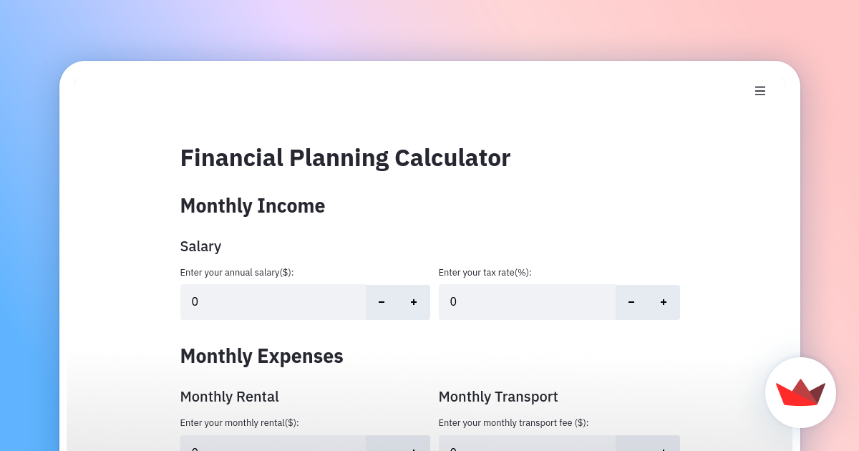Decrement the annual salary with the minus button
Viewport: 859px width, 451px height.
point(382,302)
